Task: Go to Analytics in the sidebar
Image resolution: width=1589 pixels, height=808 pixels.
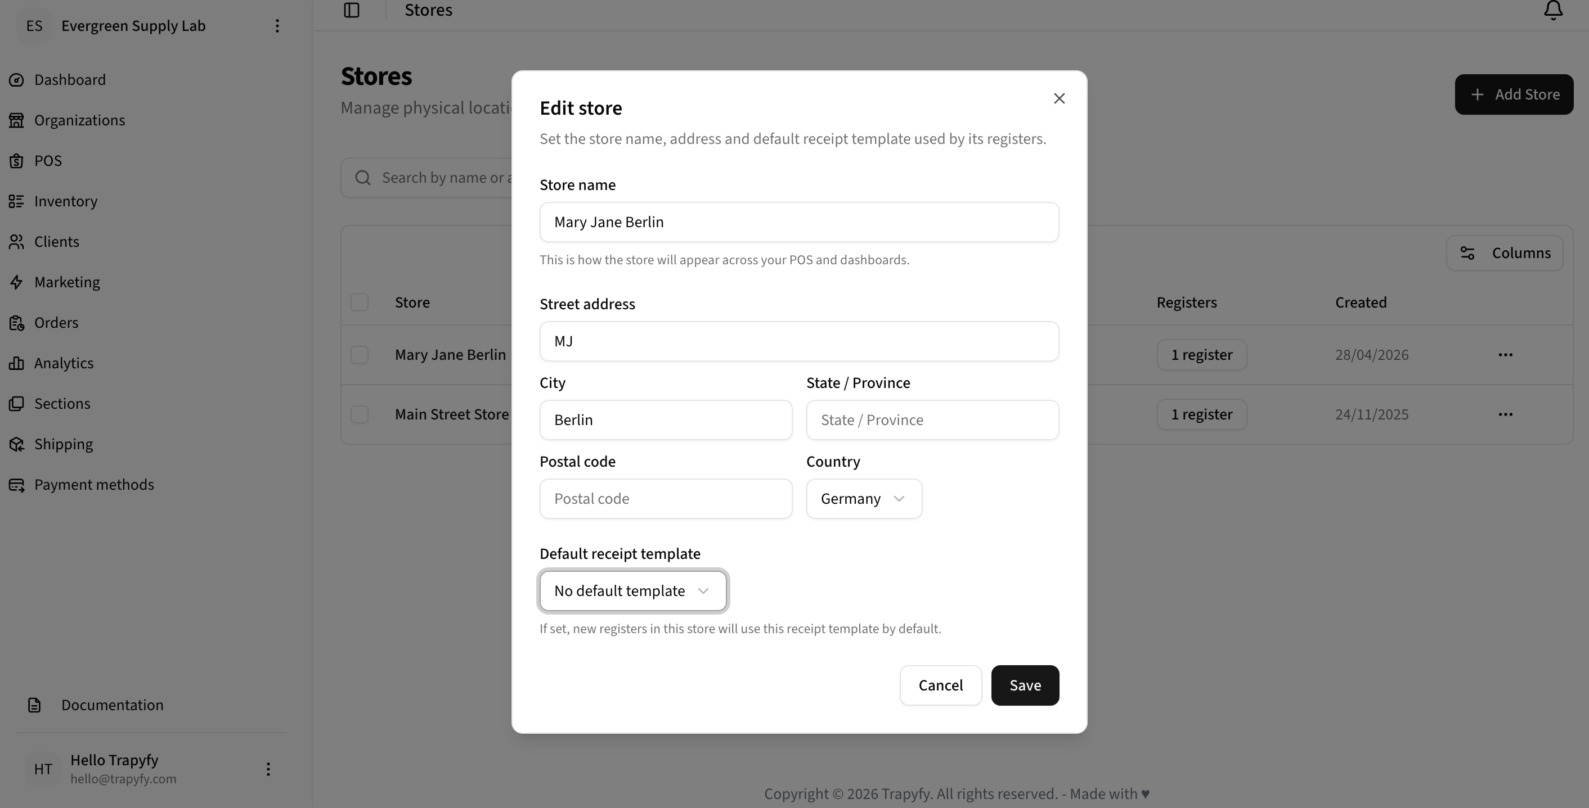Action: point(64,363)
